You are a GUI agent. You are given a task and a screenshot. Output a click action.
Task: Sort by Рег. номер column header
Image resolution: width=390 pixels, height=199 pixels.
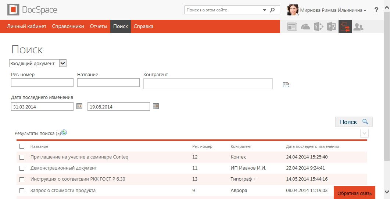(202, 146)
